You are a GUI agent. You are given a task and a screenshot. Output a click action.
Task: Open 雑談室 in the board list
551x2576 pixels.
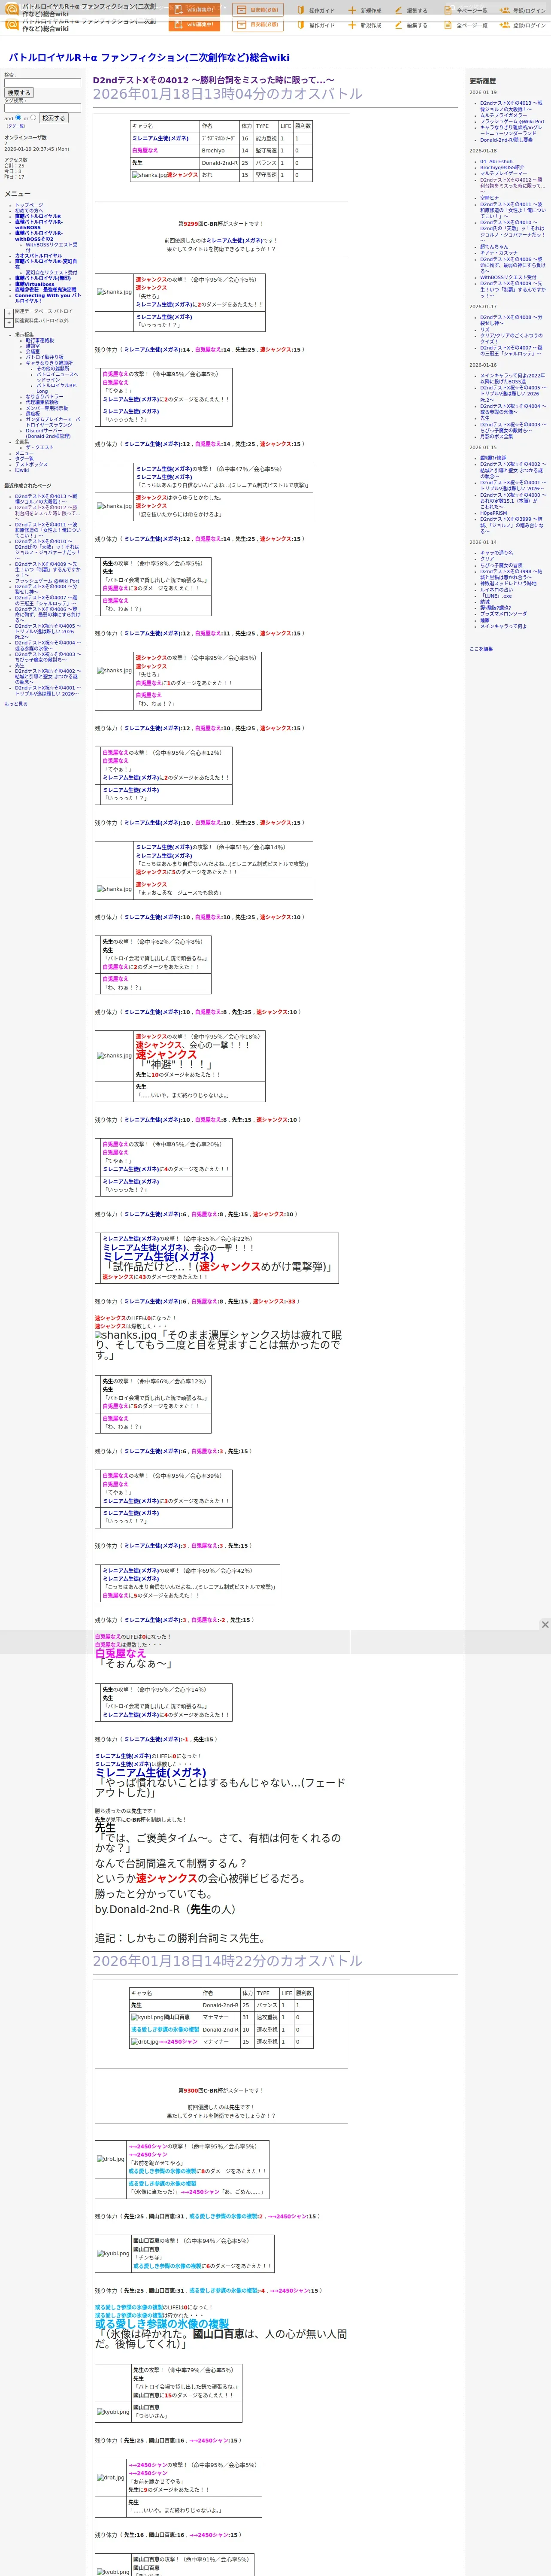pos(33,346)
